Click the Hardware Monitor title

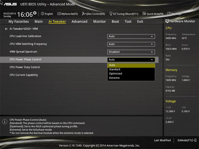click(x=183, y=21)
